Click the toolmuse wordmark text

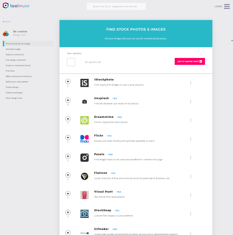click(20, 6)
